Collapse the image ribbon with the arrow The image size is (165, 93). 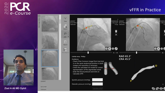coord(39,16)
